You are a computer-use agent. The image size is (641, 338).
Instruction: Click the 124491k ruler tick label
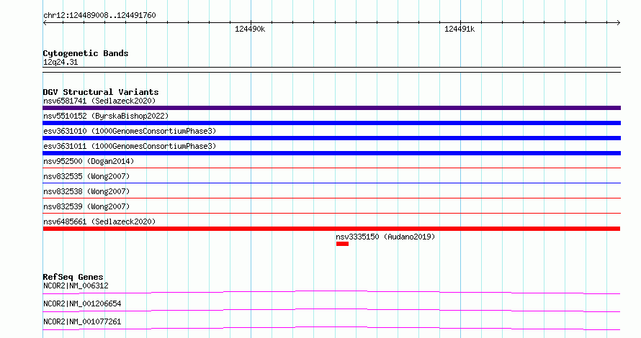pyautogui.click(x=460, y=29)
